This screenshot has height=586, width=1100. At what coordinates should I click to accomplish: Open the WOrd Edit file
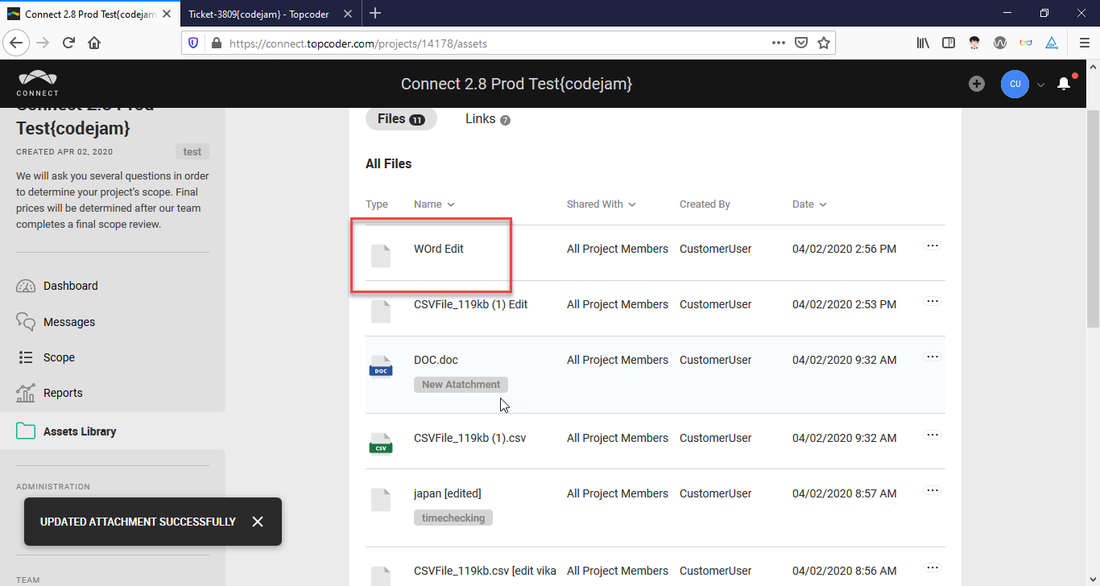(439, 249)
